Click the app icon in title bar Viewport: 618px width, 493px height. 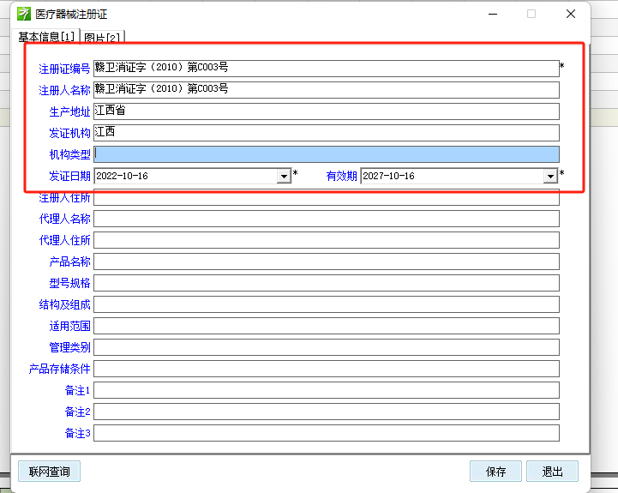pyautogui.click(x=25, y=14)
